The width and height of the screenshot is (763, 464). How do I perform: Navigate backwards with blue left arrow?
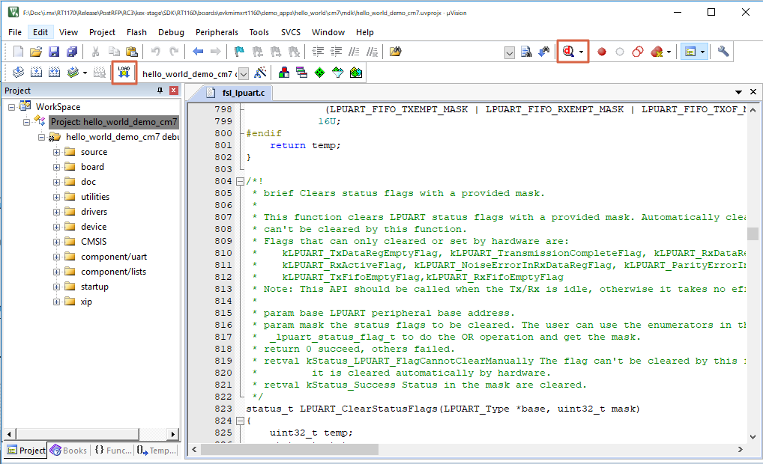pos(198,52)
